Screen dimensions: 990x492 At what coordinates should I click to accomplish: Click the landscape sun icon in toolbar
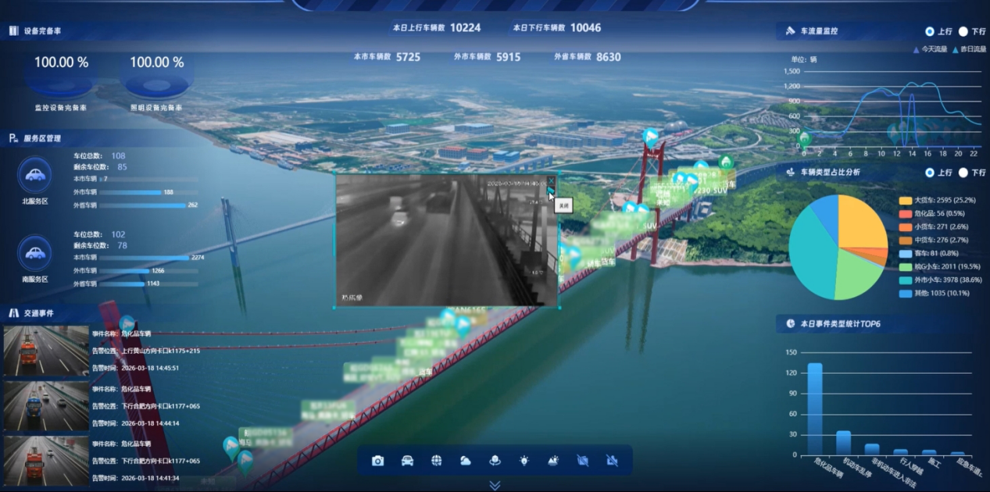[x=553, y=461]
